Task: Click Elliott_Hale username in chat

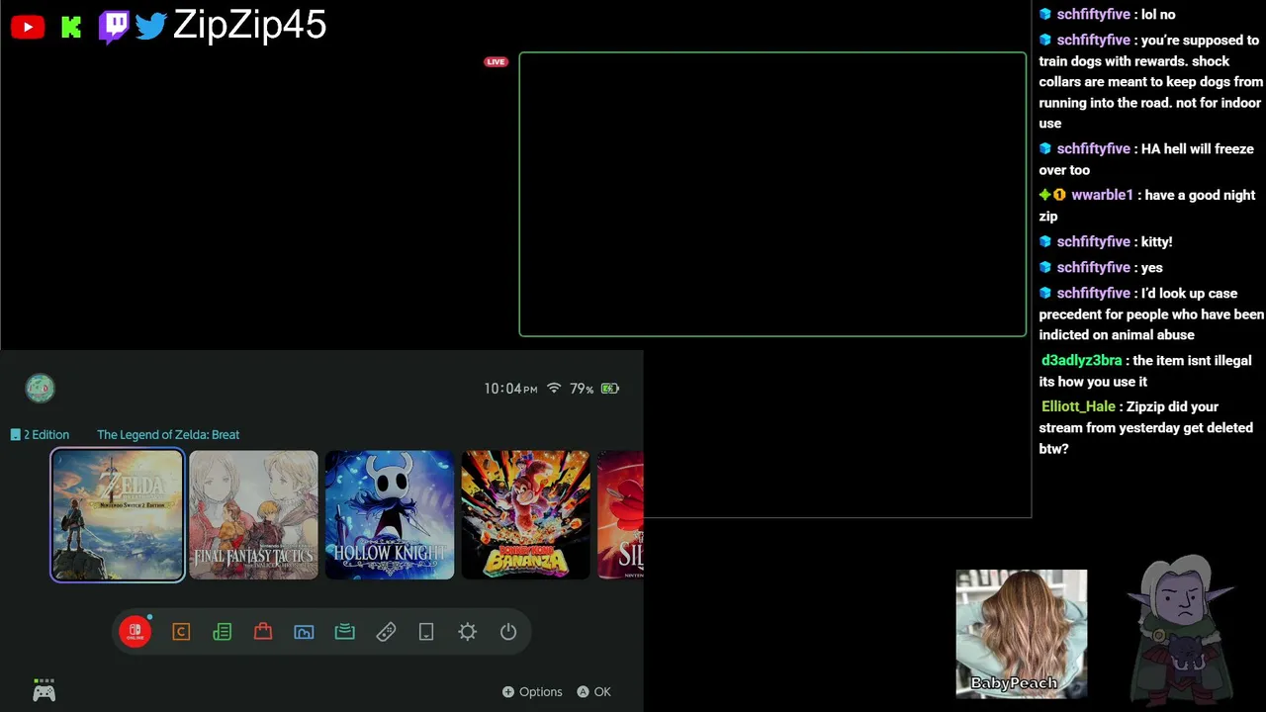Action: point(1078,406)
